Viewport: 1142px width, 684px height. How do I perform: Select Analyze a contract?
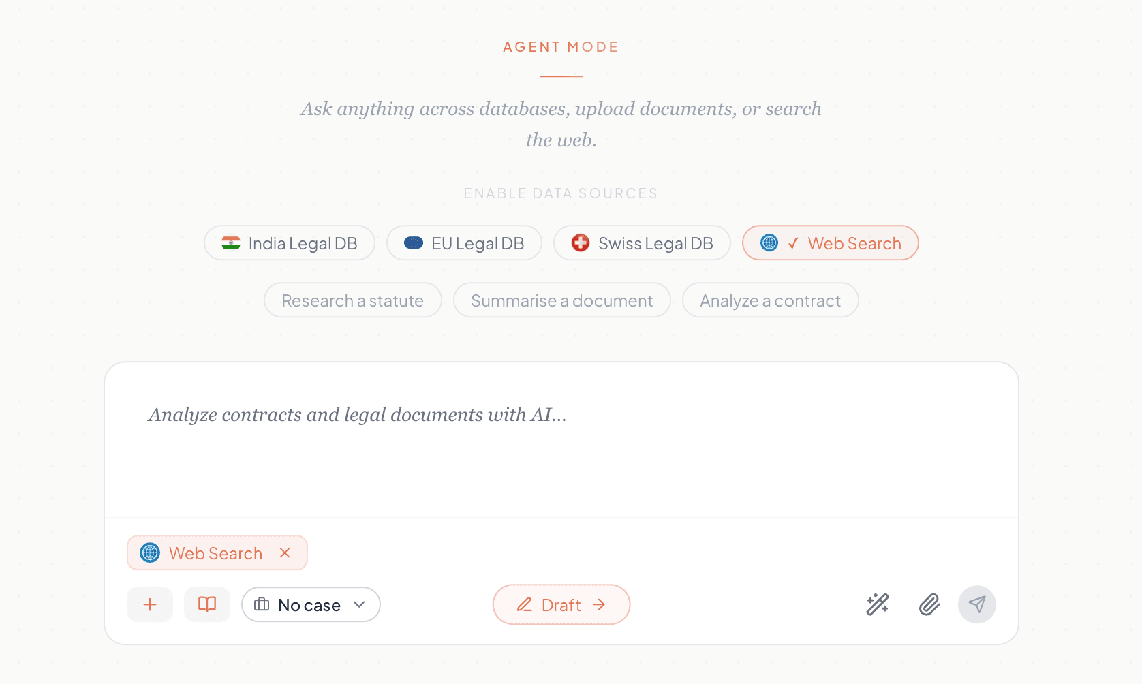[x=770, y=300]
